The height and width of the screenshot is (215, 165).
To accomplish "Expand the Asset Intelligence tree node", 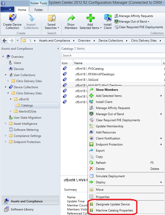I will click(6, 124).
